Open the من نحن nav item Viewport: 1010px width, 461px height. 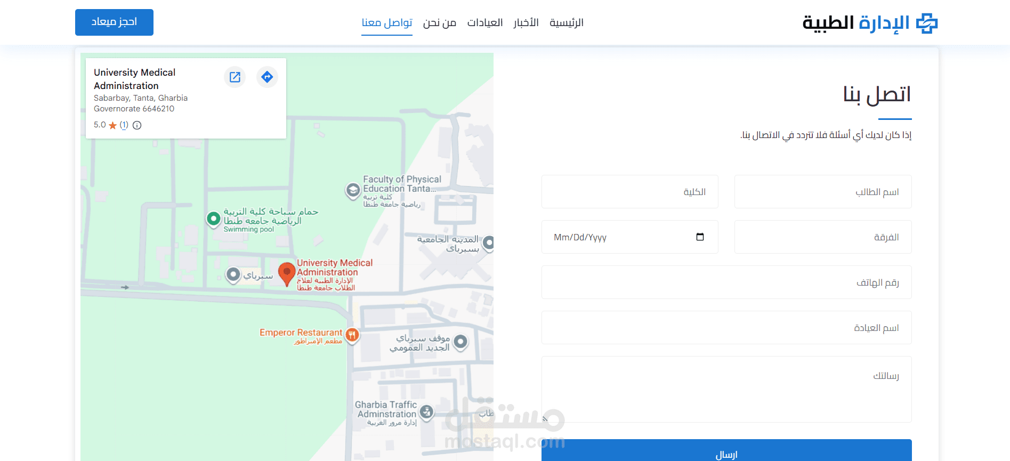pos(440,22)
